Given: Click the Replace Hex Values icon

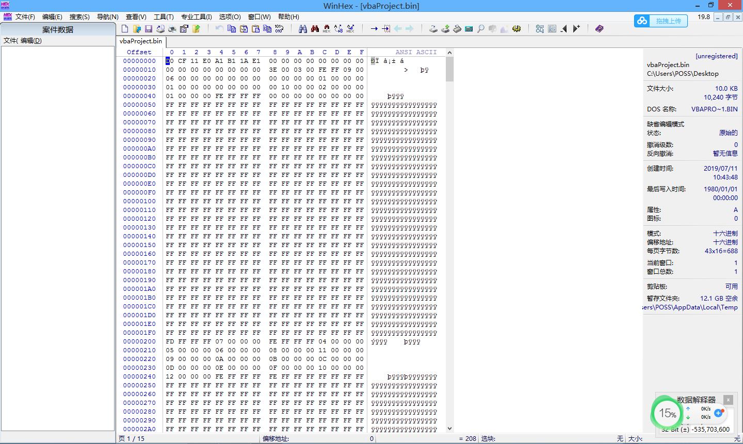Looking at the screenshot, I should (x=350, y=29).
